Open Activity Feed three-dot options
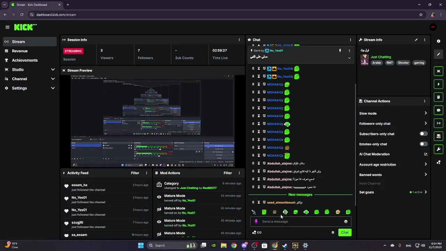Image resolution: width=446 pixels, height=251 pixels. [x=146, y=173]
